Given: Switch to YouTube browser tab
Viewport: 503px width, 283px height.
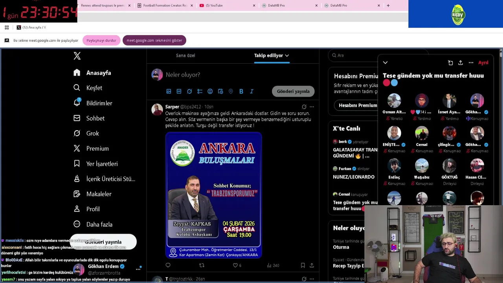Looking at the screenshot, I should tap(227, 6).
